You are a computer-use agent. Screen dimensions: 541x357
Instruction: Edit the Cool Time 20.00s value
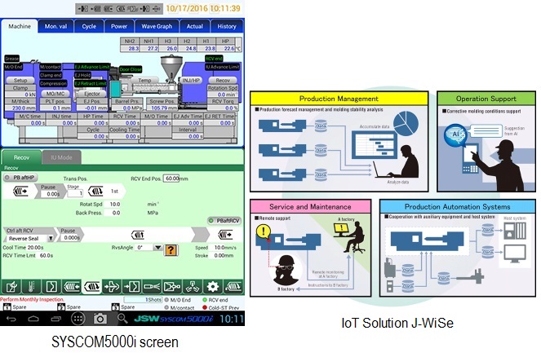36,248
